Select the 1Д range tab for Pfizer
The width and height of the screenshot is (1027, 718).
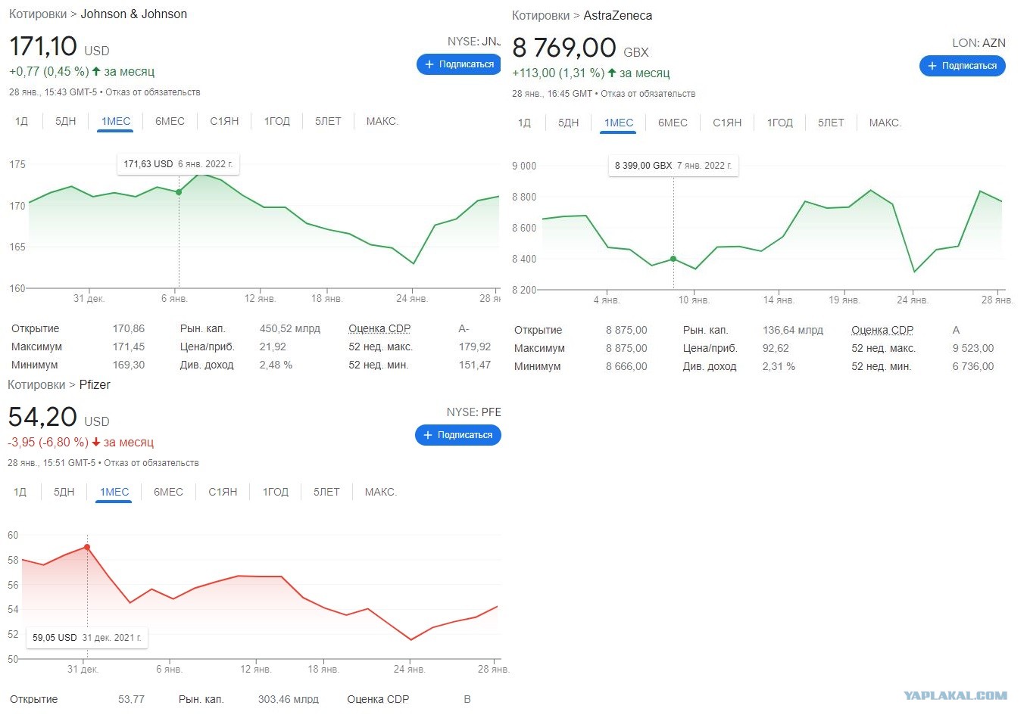pos(20,492)
